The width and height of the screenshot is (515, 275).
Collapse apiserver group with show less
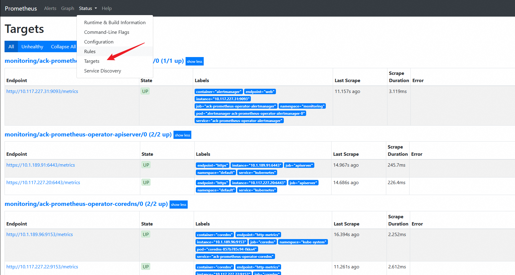[182, 135]
